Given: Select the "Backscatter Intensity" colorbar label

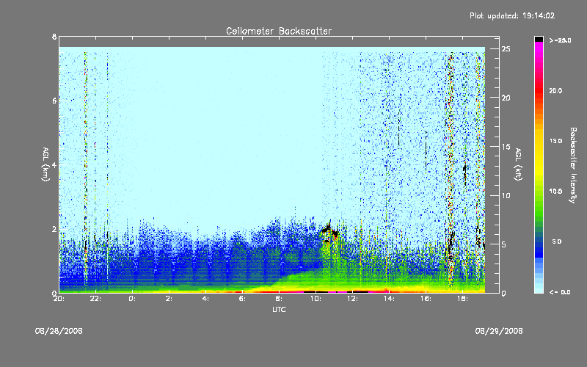Looking at the screenshot, I should 573,165.
